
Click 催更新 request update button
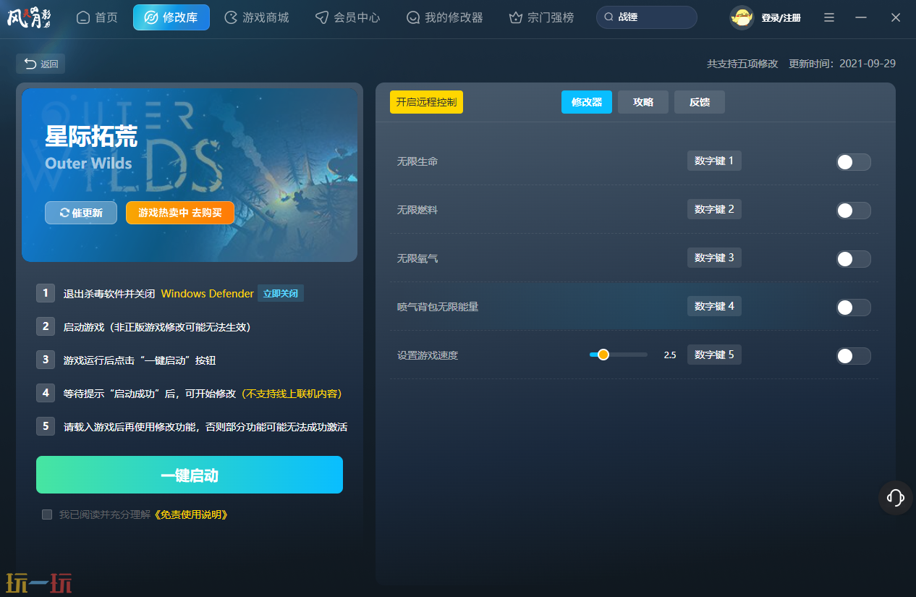coord(81,213)
